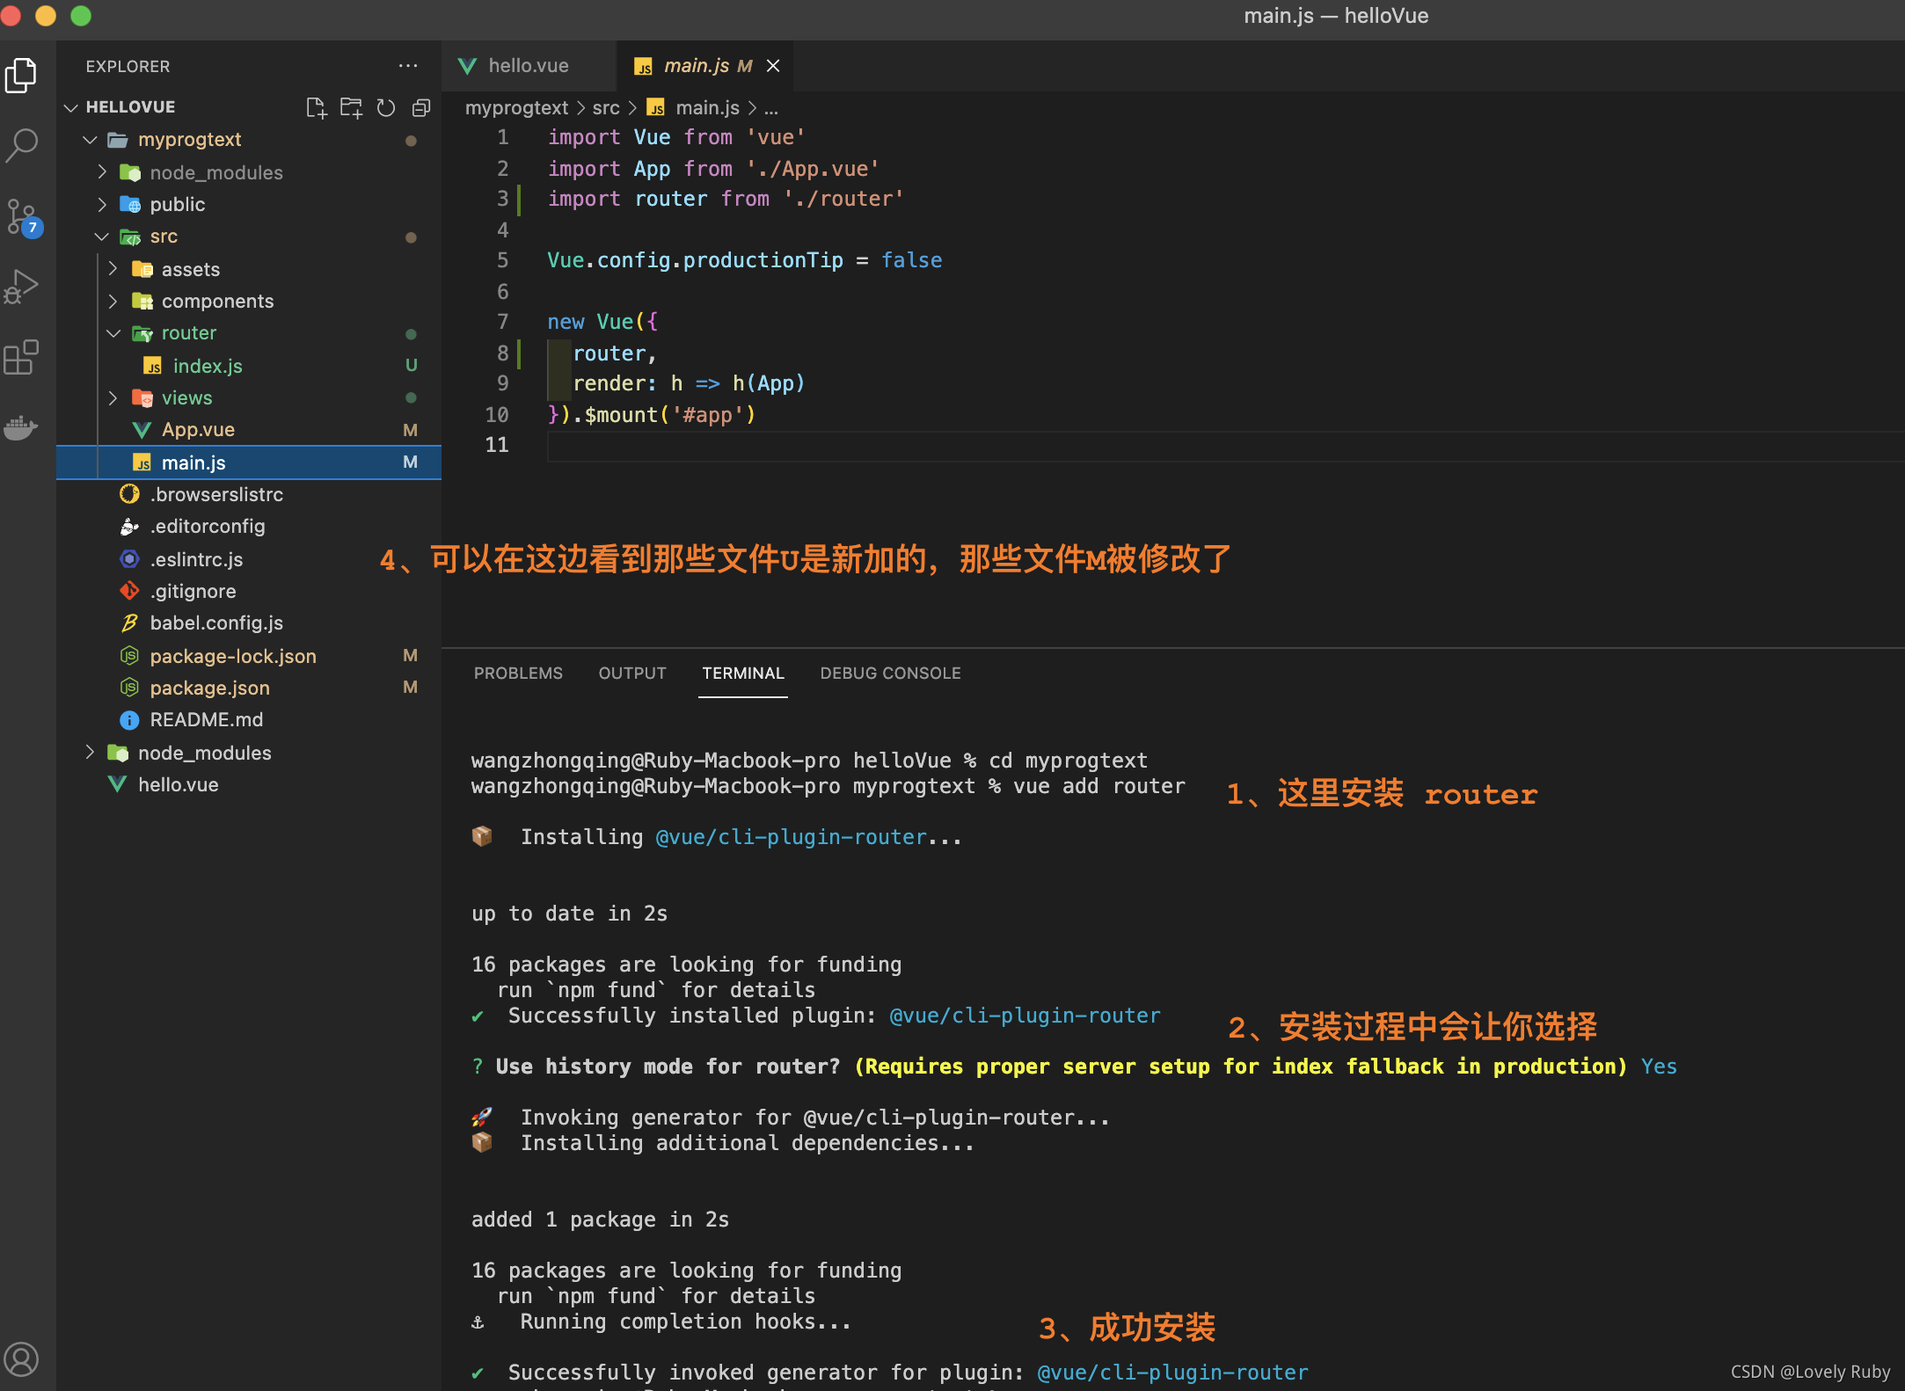
Task: Open the DEBUG CONSOLE panel tab
Action: tap(890, 674)
